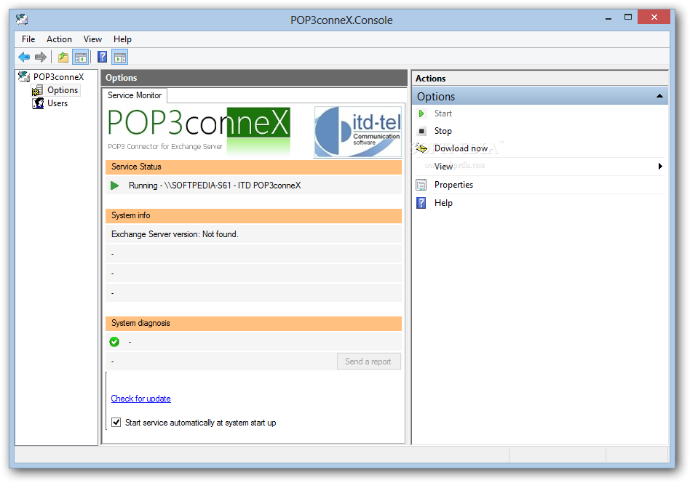The width and height of the screenshot is (690, 483).
Task: Click the Check for update link
Action: (x=140, y=399)
